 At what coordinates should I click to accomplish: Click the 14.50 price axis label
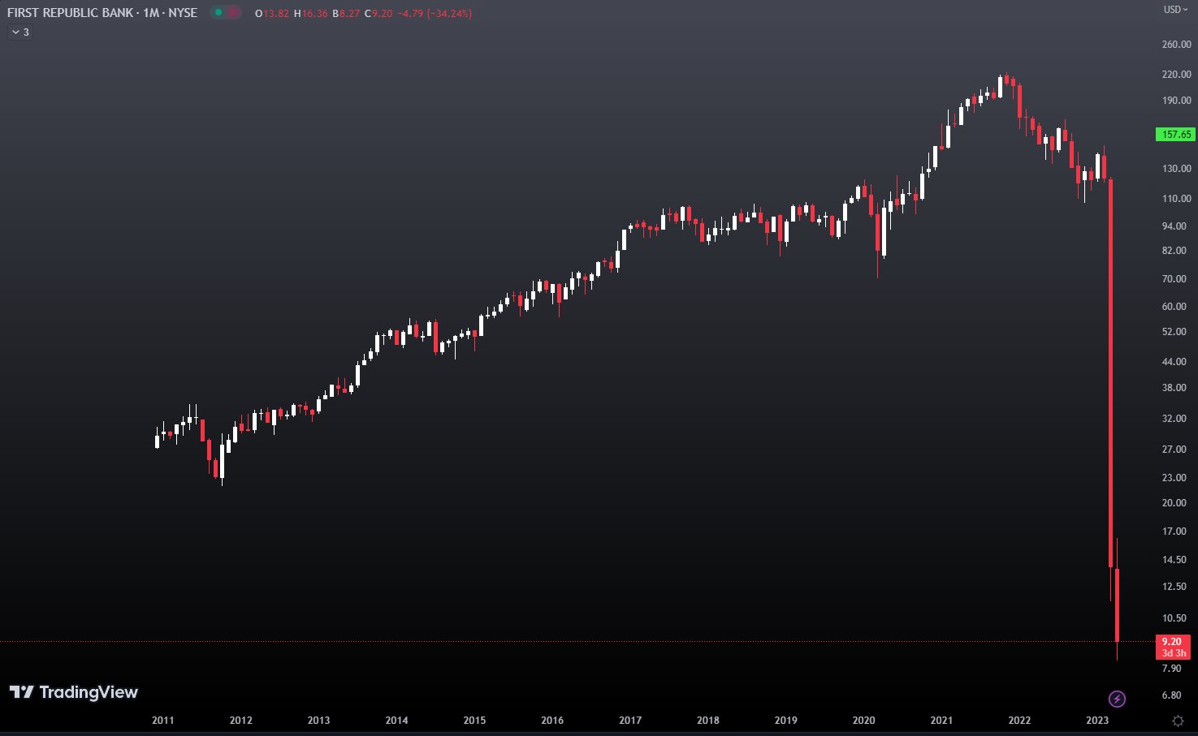click(x=1174, y=560)
